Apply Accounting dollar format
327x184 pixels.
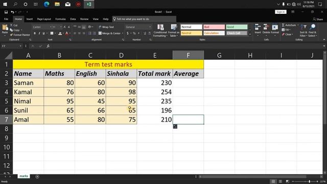point(128,33)
